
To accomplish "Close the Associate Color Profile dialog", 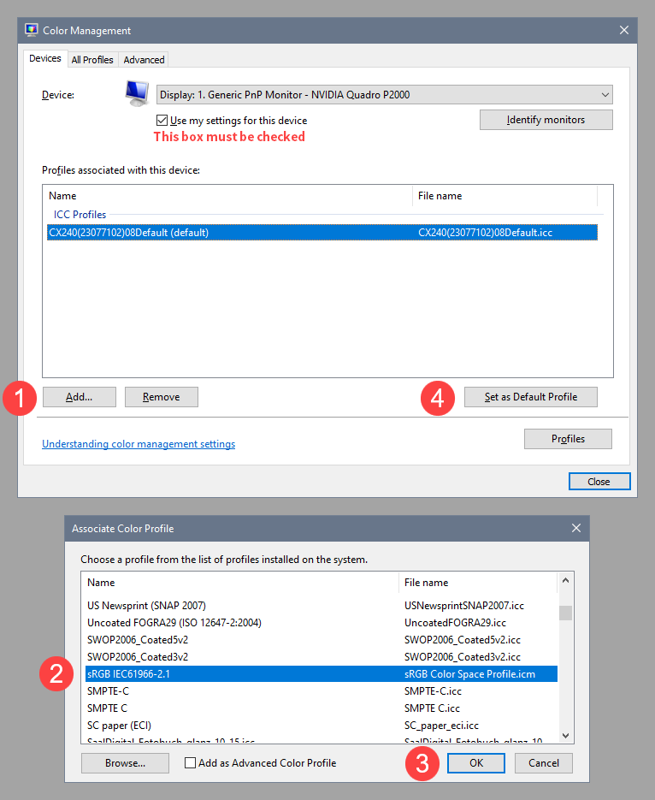I will coord(576,528).
